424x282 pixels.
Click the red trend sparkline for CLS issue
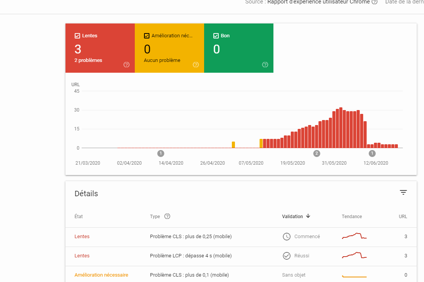(x=354, y=236)
